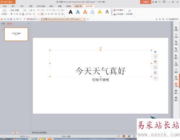The image size is (180, 140).
Task: Apply the gray WordArt style
Action: [107, 12]
